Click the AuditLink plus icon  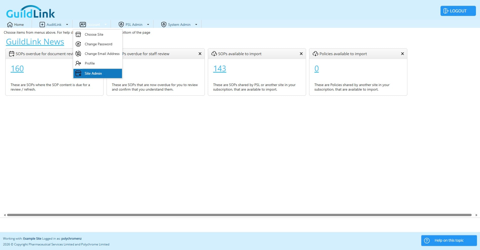point(42,25)
